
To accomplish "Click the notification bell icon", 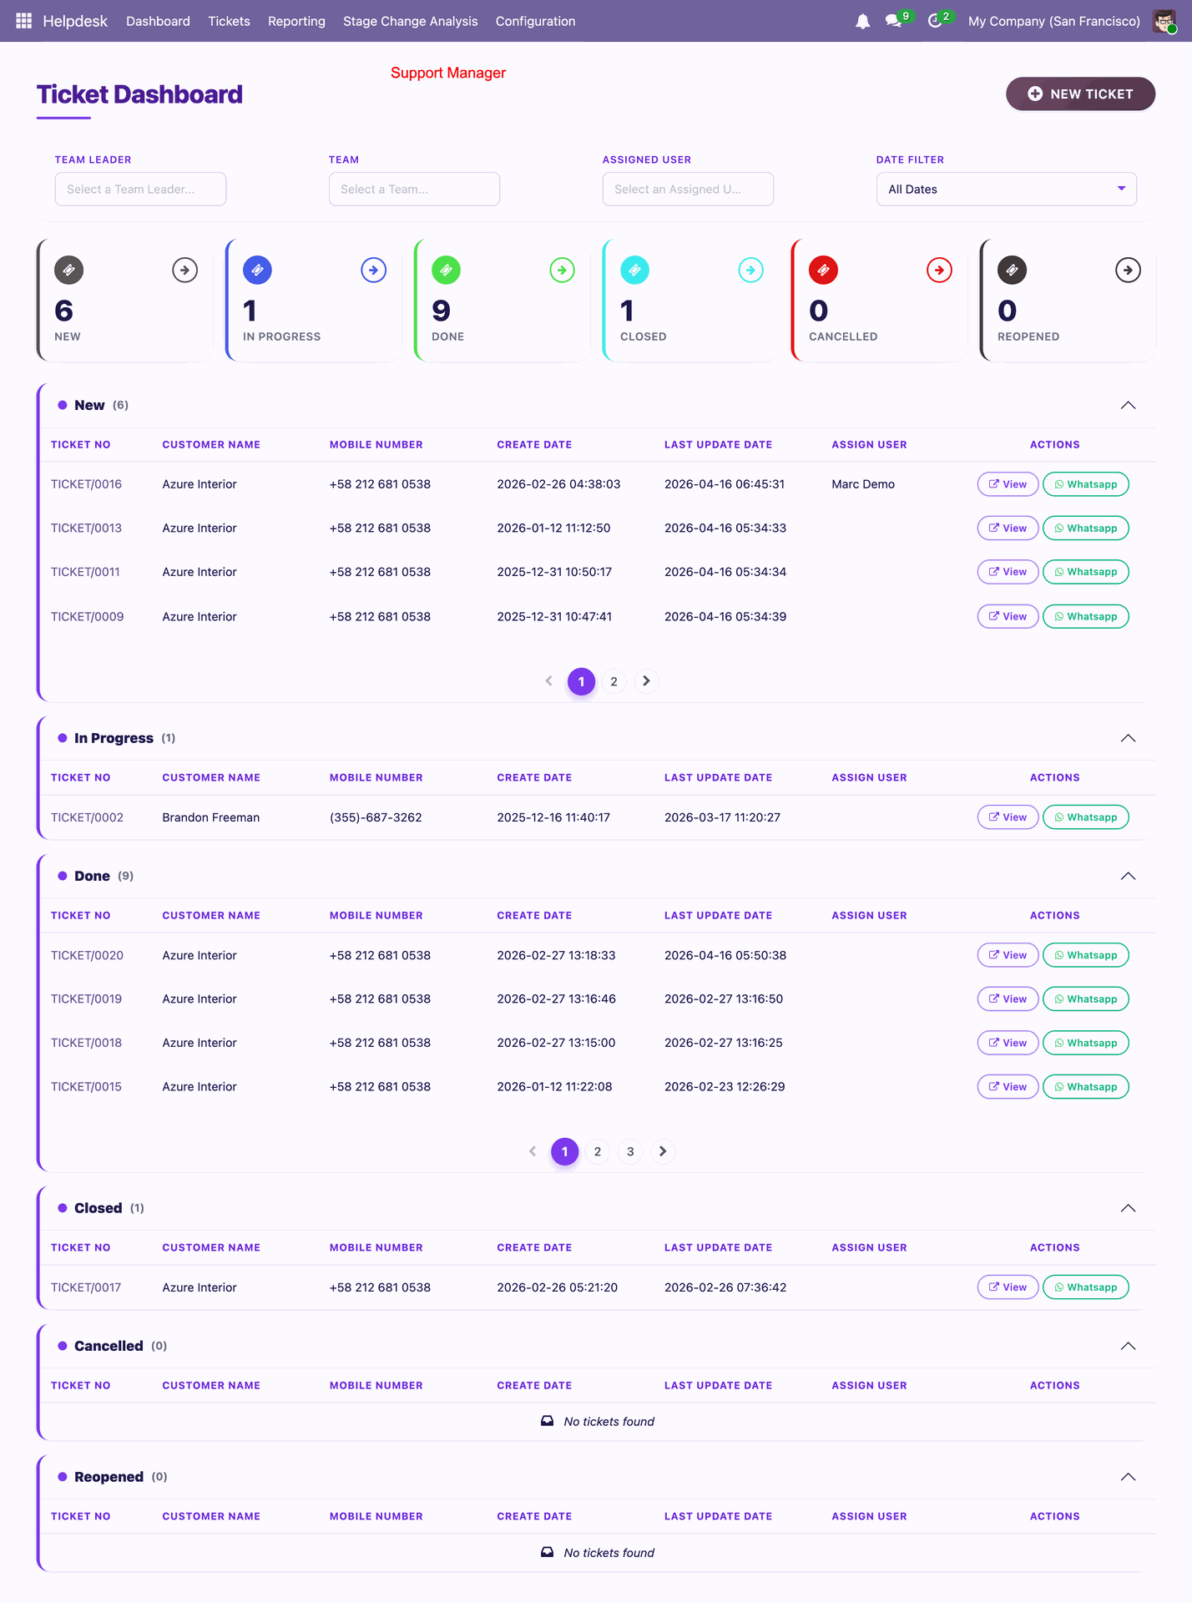I will [863, 22].
